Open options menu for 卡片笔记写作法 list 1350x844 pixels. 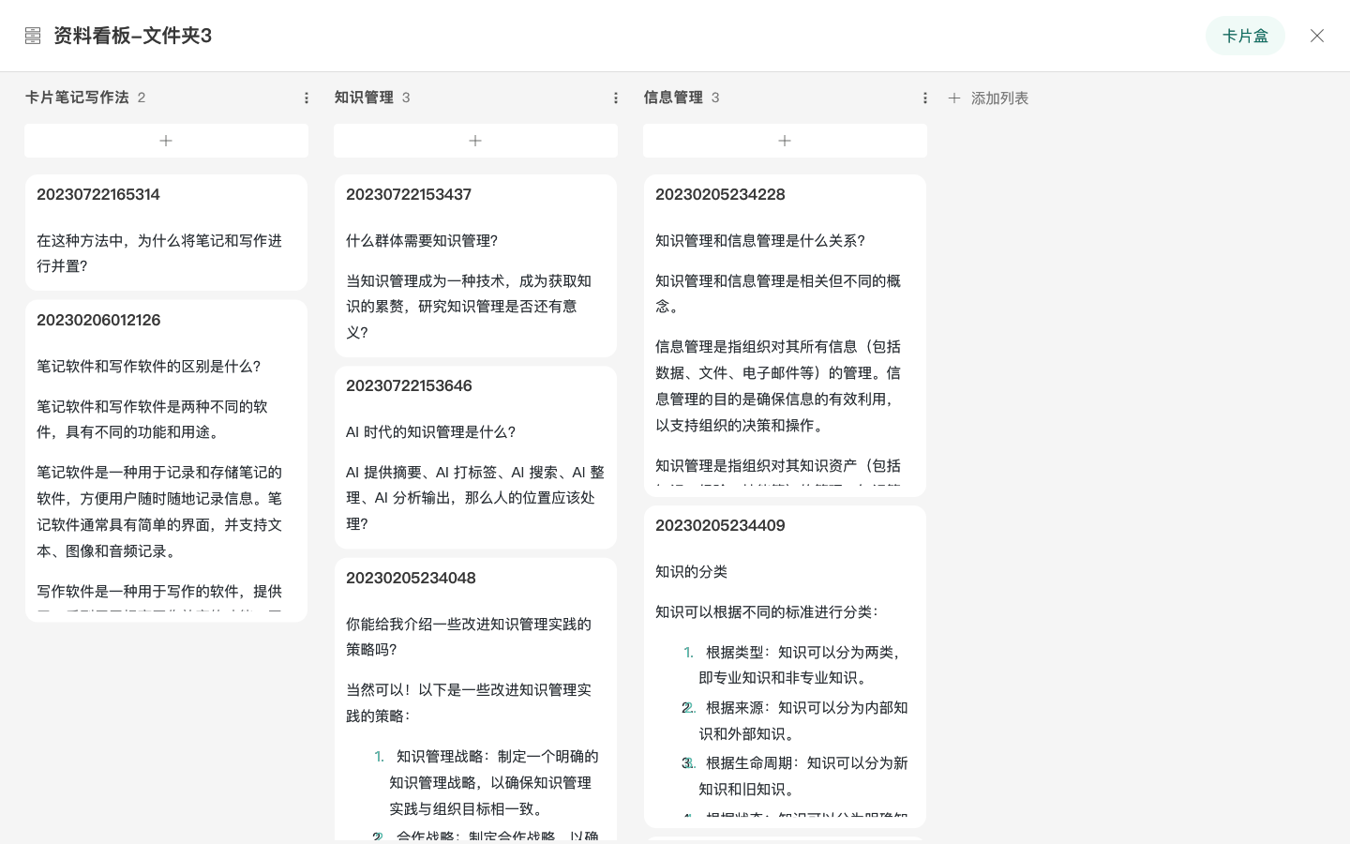[x=306, y=98]
